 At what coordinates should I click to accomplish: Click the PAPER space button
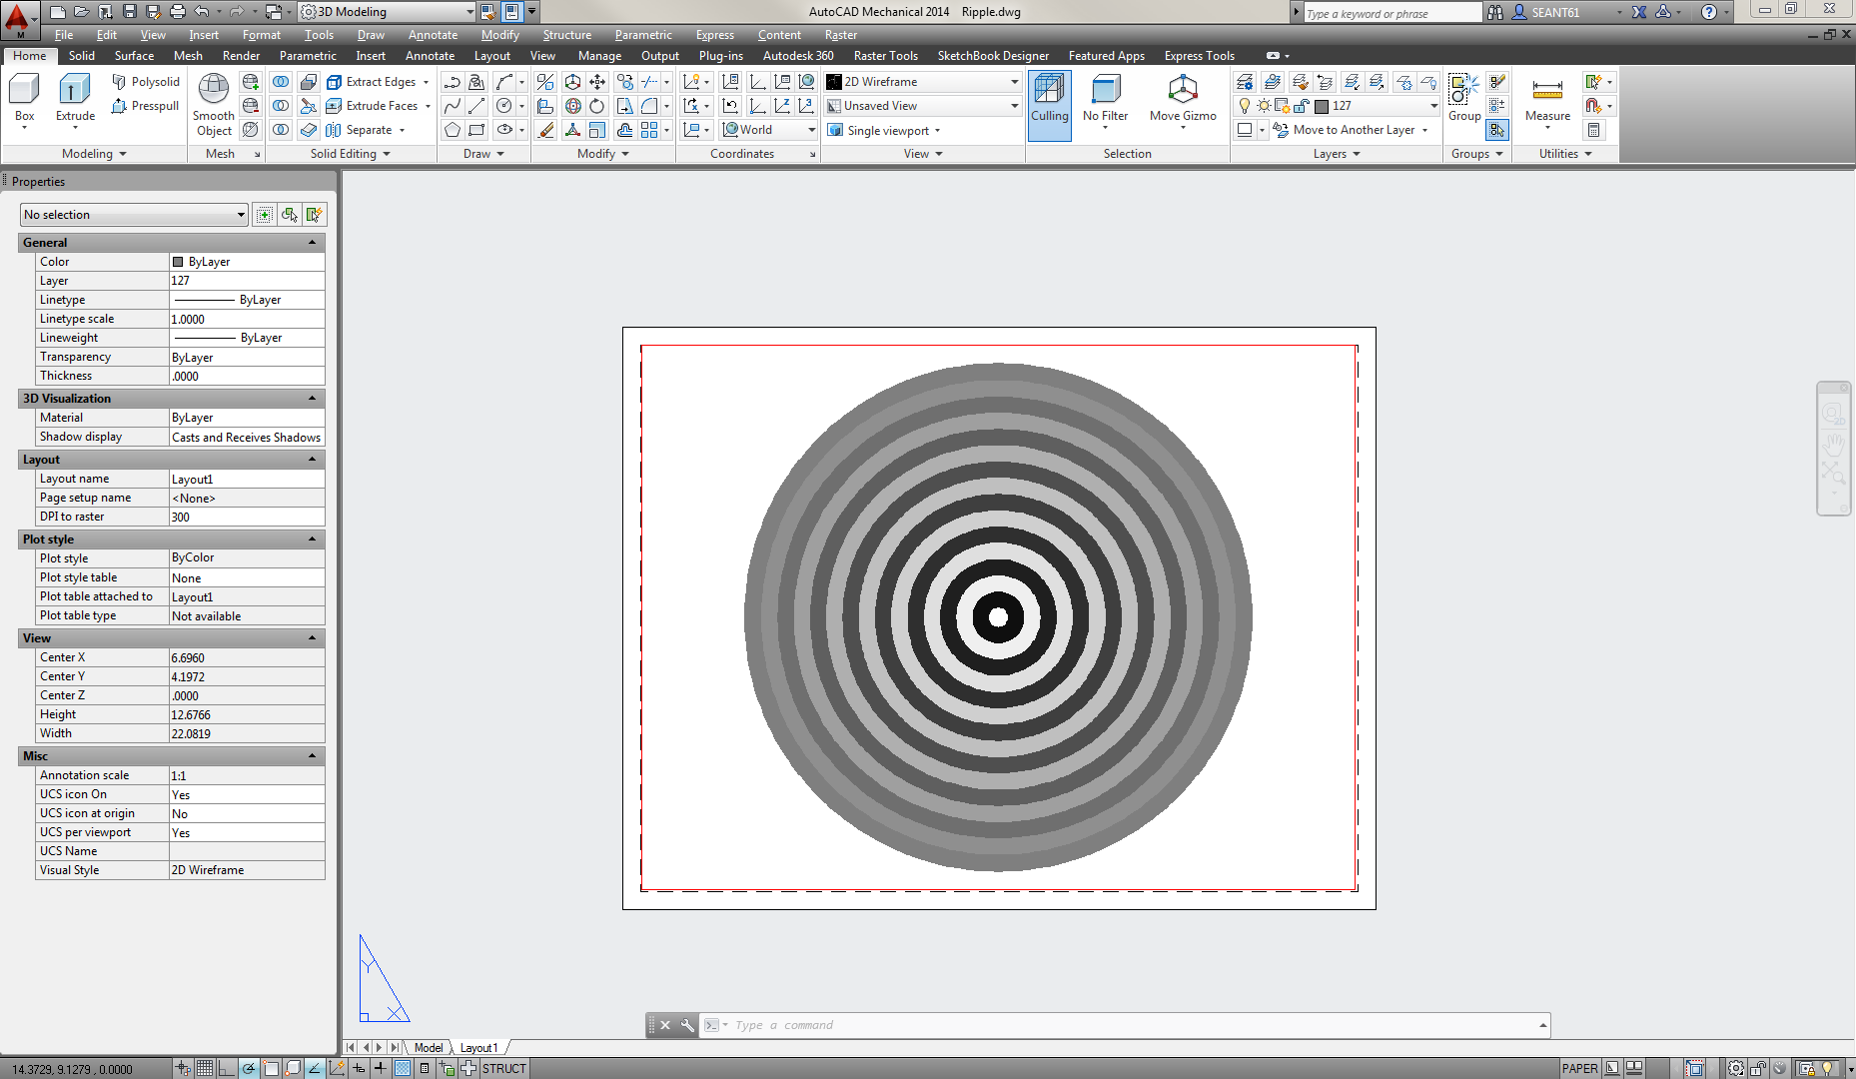[x=1579, y=1068]
